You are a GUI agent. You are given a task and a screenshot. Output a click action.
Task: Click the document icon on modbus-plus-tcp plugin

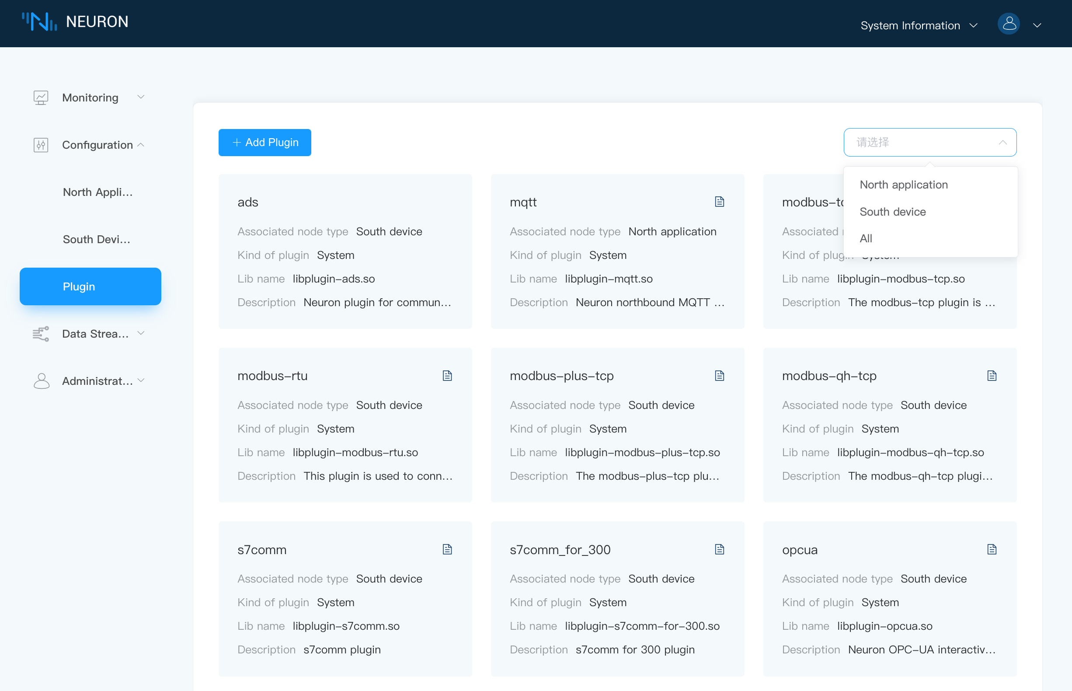(720, 375)
